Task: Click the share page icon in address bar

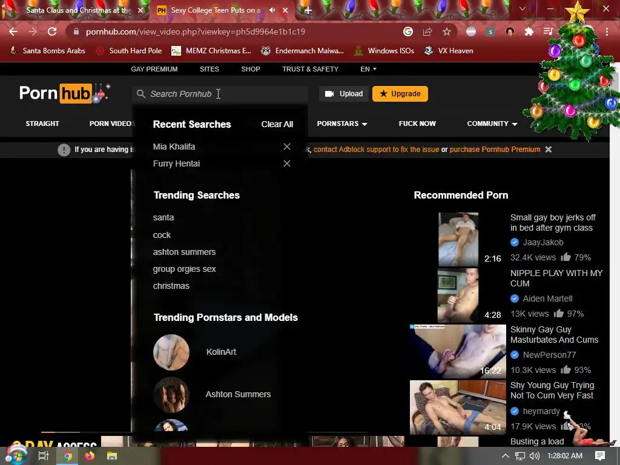Action: [427, 31]
